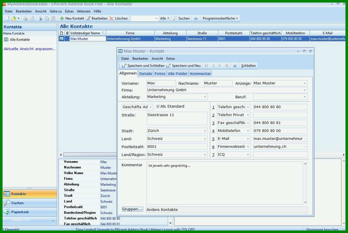Click the Unternehmung GmbH cell in list
348x233 pixels.
coord(130,39)
